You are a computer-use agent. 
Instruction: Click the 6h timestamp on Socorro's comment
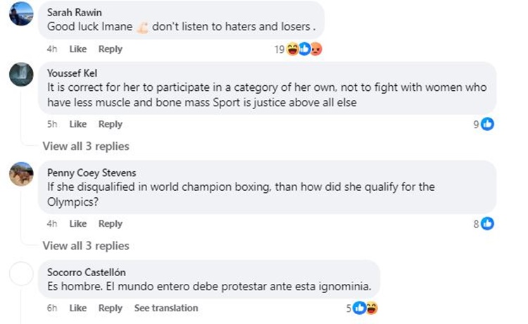(x=52, y=308)
